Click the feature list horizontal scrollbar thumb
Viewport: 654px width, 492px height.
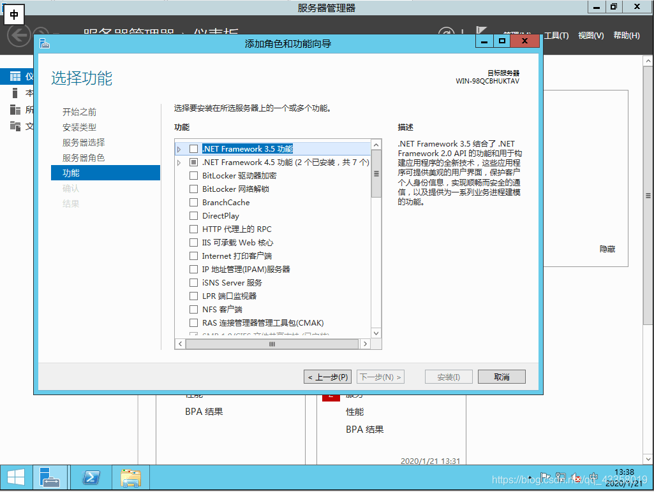click(x=272, y=344)
